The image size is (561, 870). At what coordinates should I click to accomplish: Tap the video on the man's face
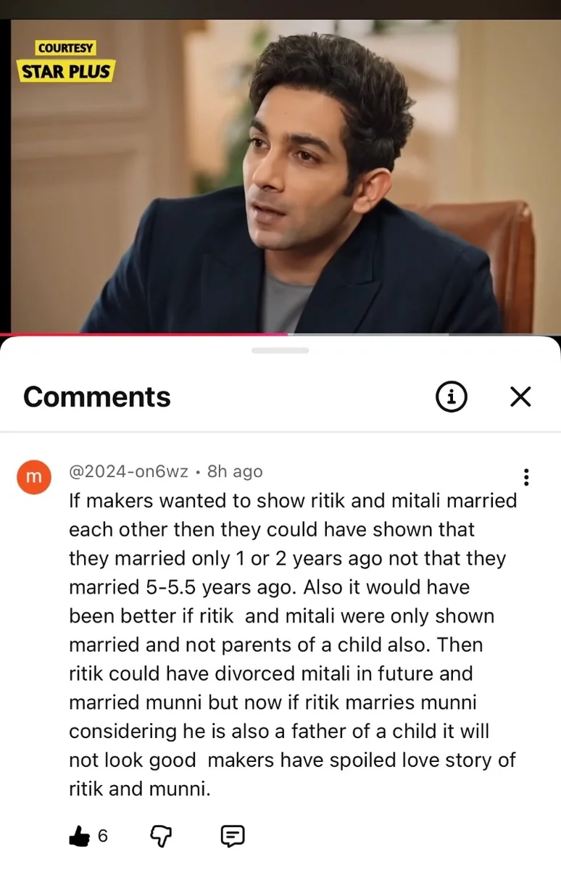point(297,181)
